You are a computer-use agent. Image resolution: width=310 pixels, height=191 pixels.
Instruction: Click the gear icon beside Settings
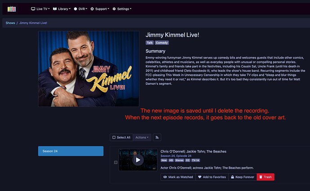pyautogui.click(x=114, y=9)
